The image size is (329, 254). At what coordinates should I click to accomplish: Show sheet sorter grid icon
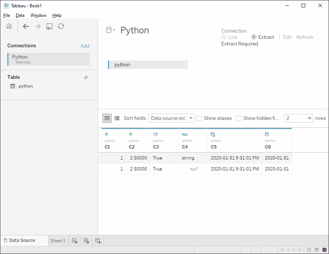pyautogui.click(x=309, y=250)
